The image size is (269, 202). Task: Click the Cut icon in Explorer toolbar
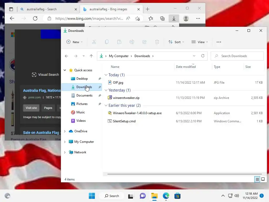[94, 42]
